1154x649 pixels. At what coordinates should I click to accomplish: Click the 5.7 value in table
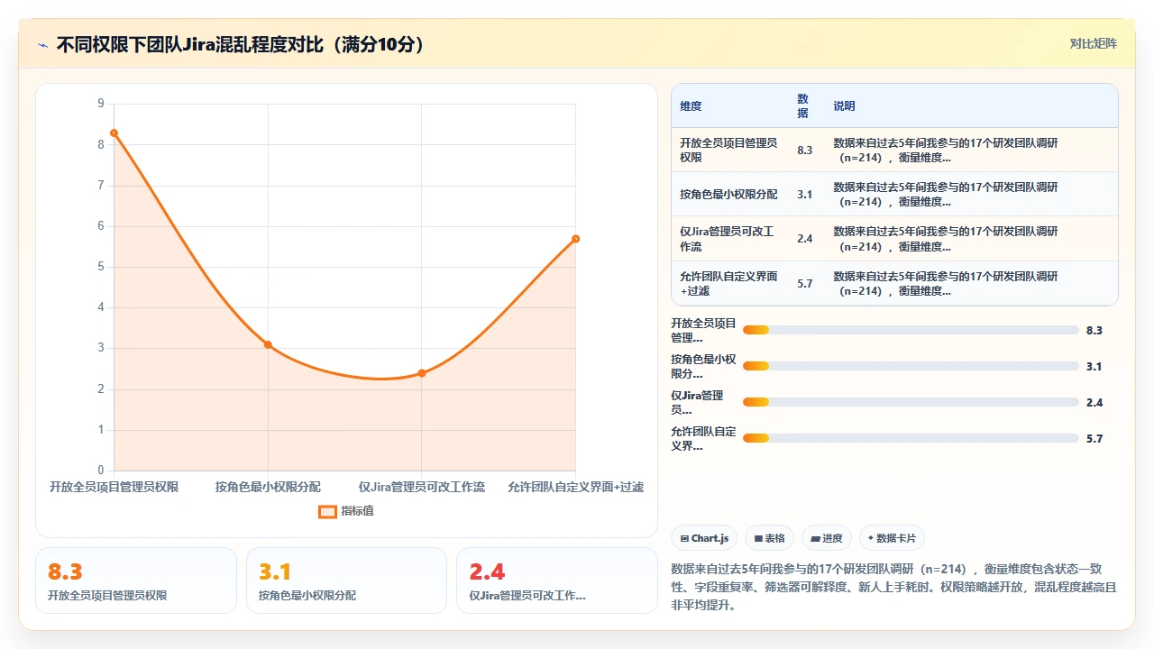coord(805,284)
